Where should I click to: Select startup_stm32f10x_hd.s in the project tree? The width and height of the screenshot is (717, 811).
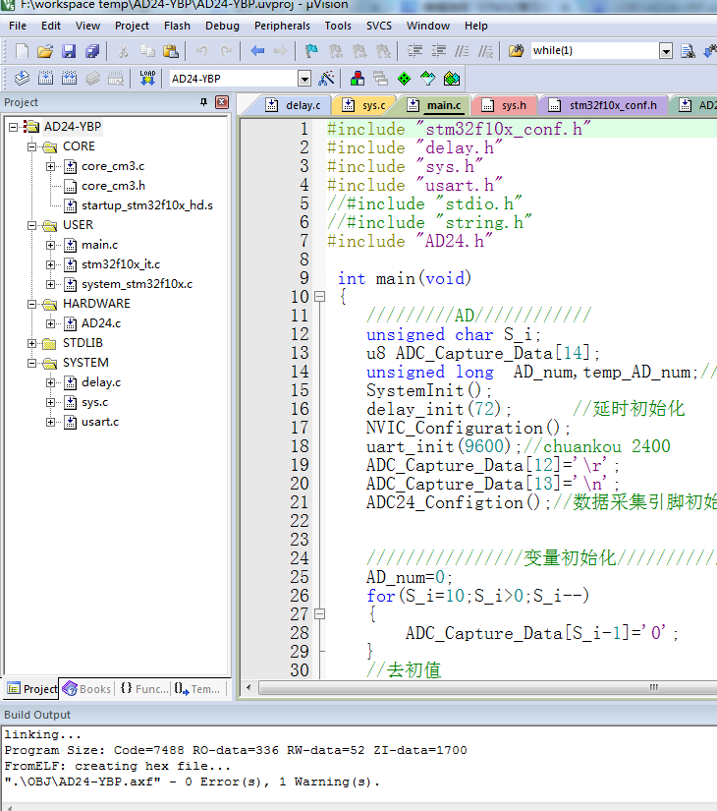[146, 205]
